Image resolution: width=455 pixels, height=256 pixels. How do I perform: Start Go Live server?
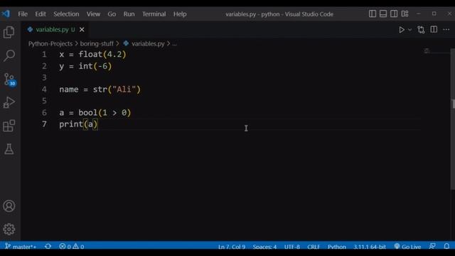point(407,247)
